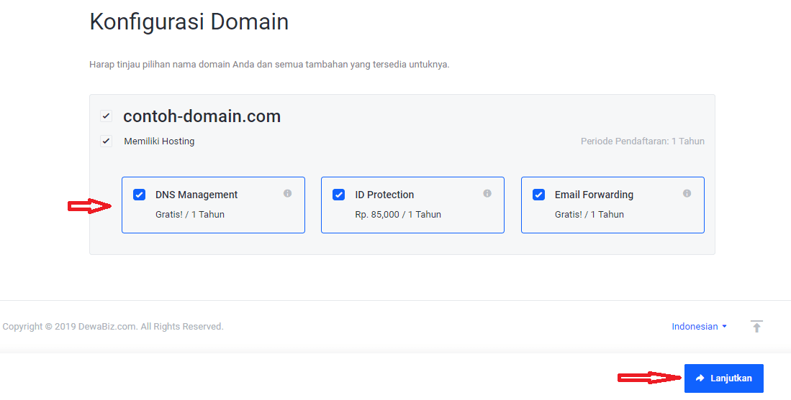Click the arrow icon inside the Lanjutkan button

700,378
